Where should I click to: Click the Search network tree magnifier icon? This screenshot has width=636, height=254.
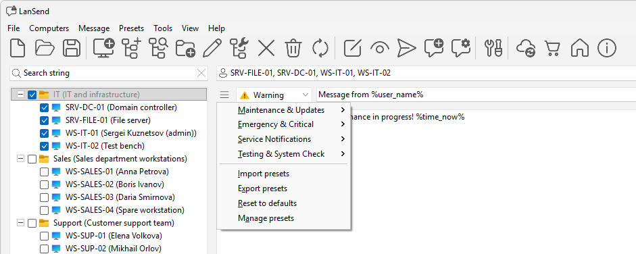pos(158,48)
